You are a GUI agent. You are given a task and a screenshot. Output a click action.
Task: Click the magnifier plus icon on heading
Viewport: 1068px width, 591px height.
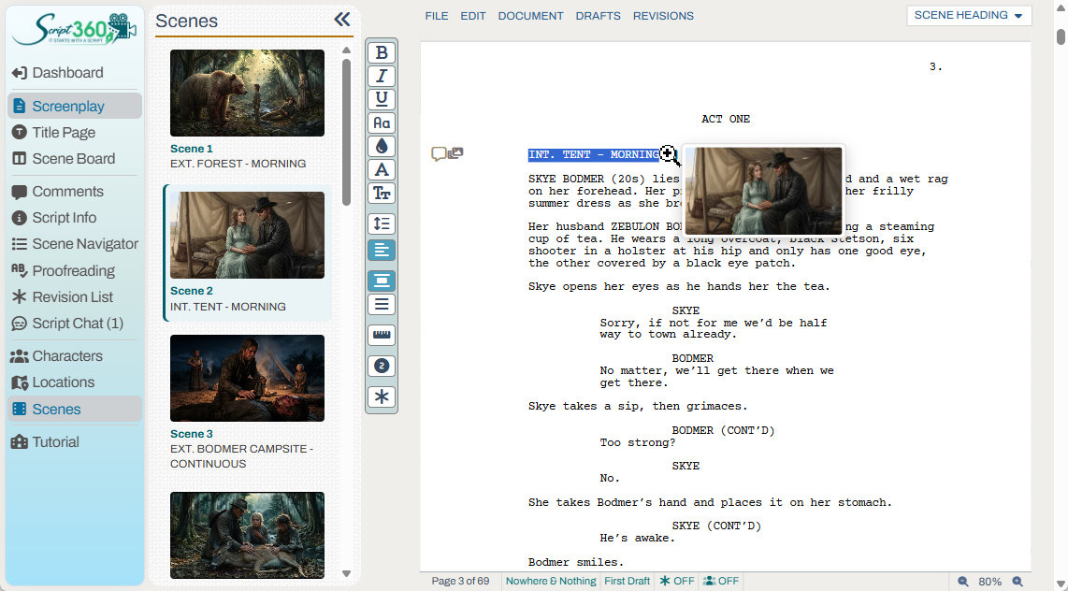[x=669, y=155]
